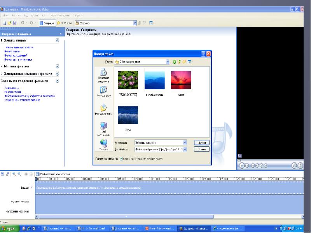This screenshot has height=233, width=311.
Task: Expand the Edit Movie section chevron
Action: 58,66
